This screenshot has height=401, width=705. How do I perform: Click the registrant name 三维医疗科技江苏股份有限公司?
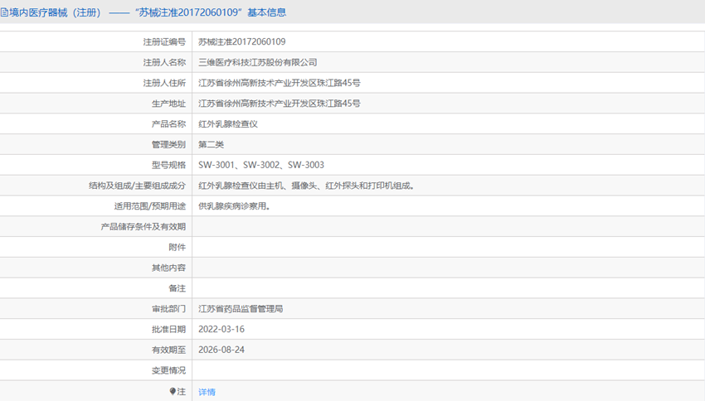[257, 62]
